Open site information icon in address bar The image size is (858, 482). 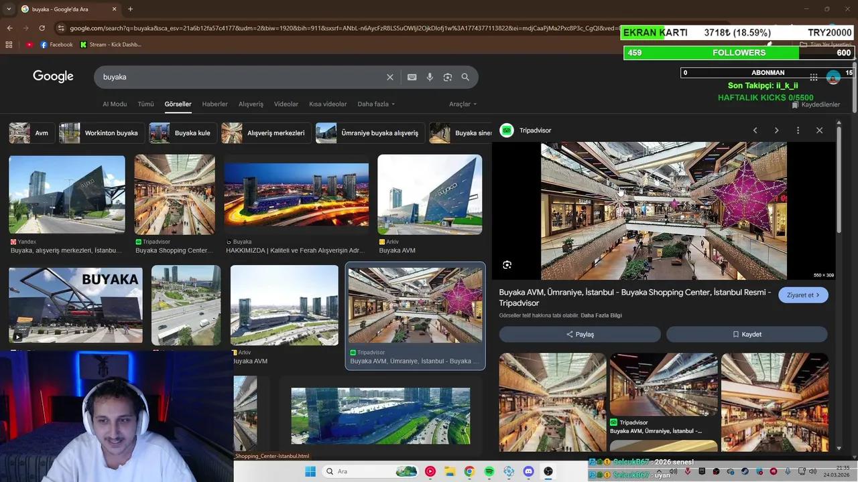[61, 28]
